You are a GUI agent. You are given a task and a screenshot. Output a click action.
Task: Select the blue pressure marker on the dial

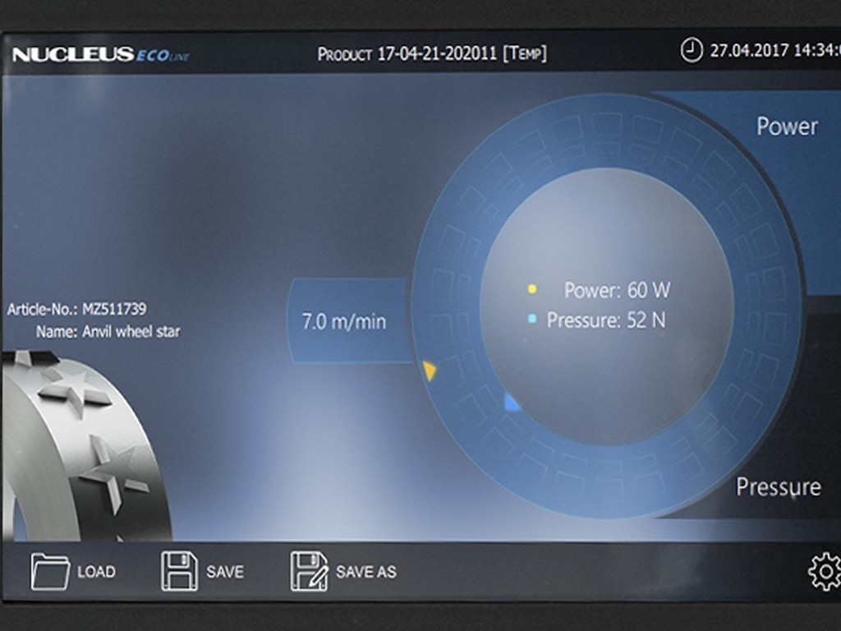[511, 402]
